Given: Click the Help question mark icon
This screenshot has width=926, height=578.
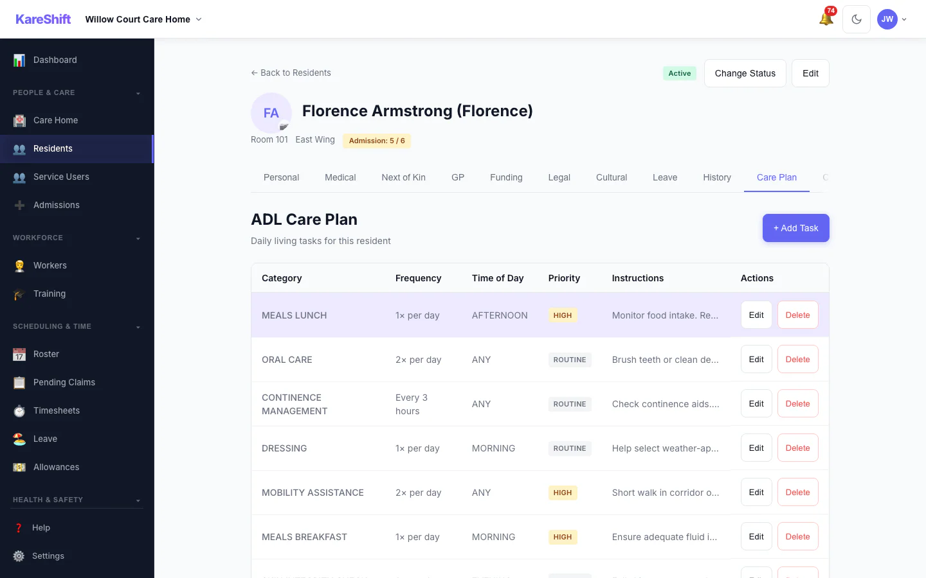Looking at the screenshot, I should 19,528.
